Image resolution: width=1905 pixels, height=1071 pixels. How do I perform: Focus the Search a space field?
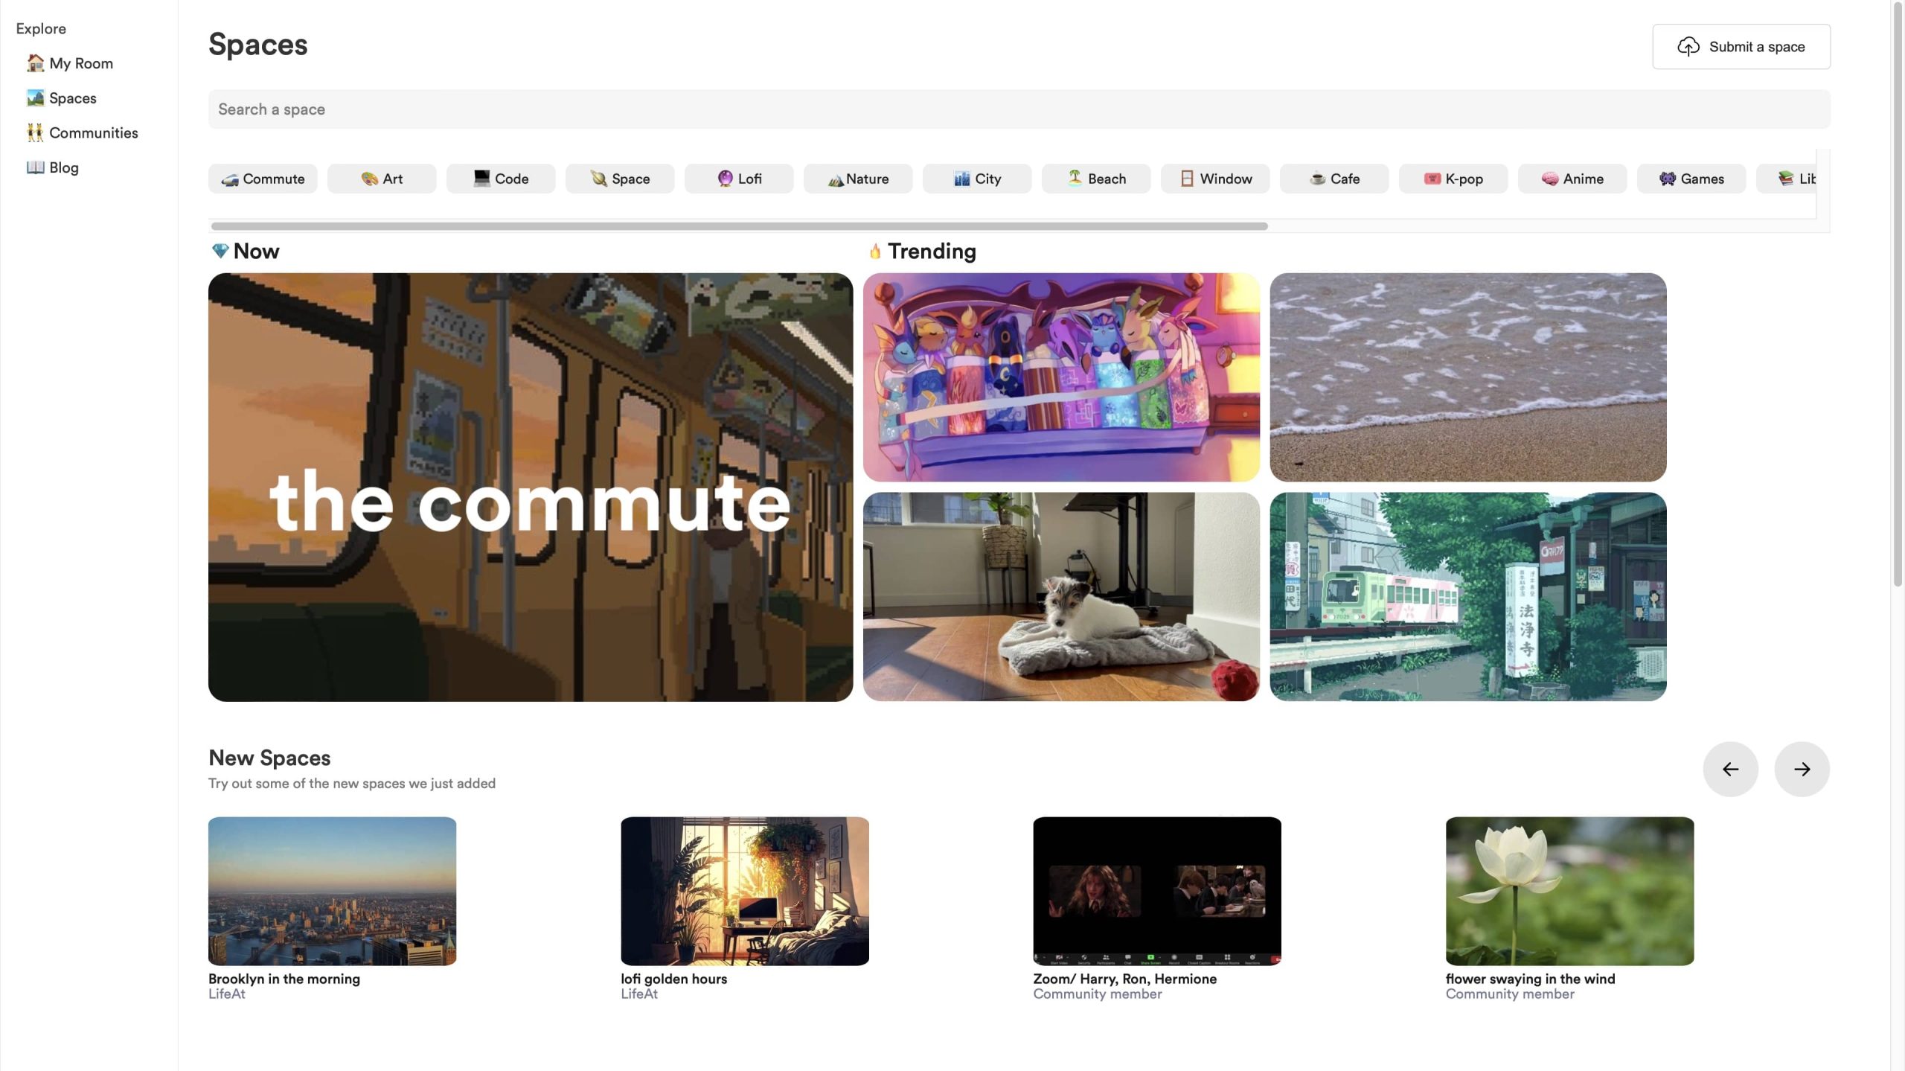1019,109
